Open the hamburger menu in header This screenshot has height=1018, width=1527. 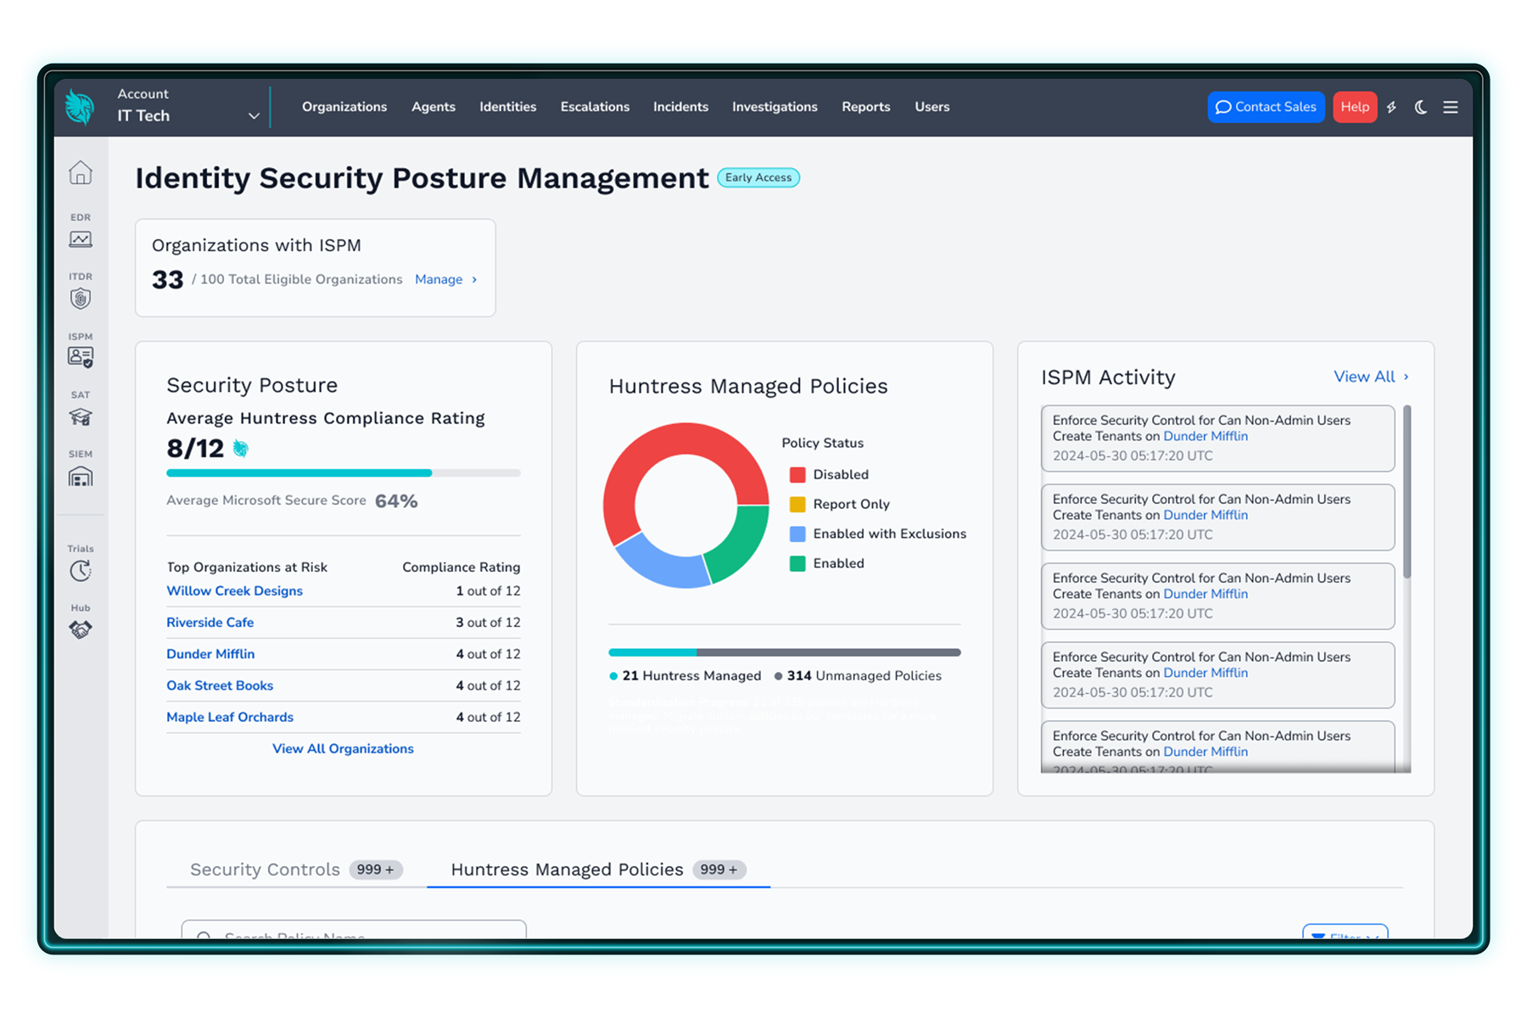pos(1451,108)
